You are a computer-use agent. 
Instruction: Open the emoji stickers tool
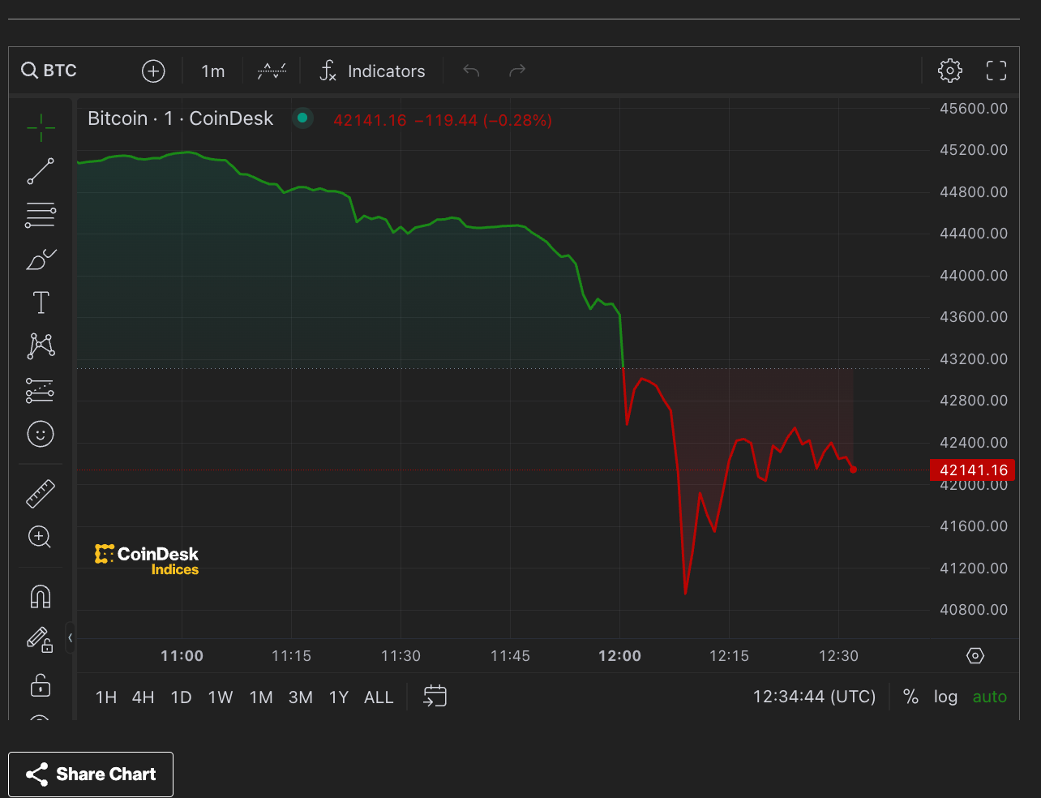[x=40, y=434]
